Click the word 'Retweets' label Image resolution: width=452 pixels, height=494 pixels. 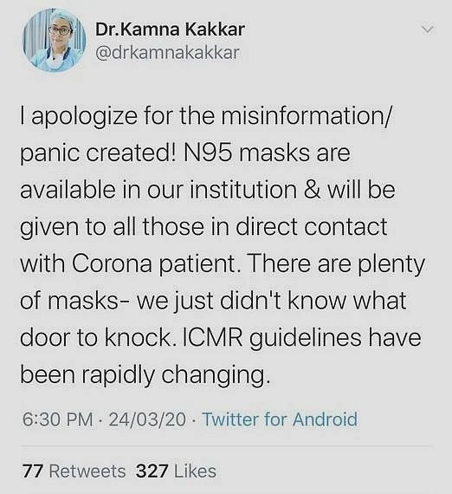pos(87,471)
